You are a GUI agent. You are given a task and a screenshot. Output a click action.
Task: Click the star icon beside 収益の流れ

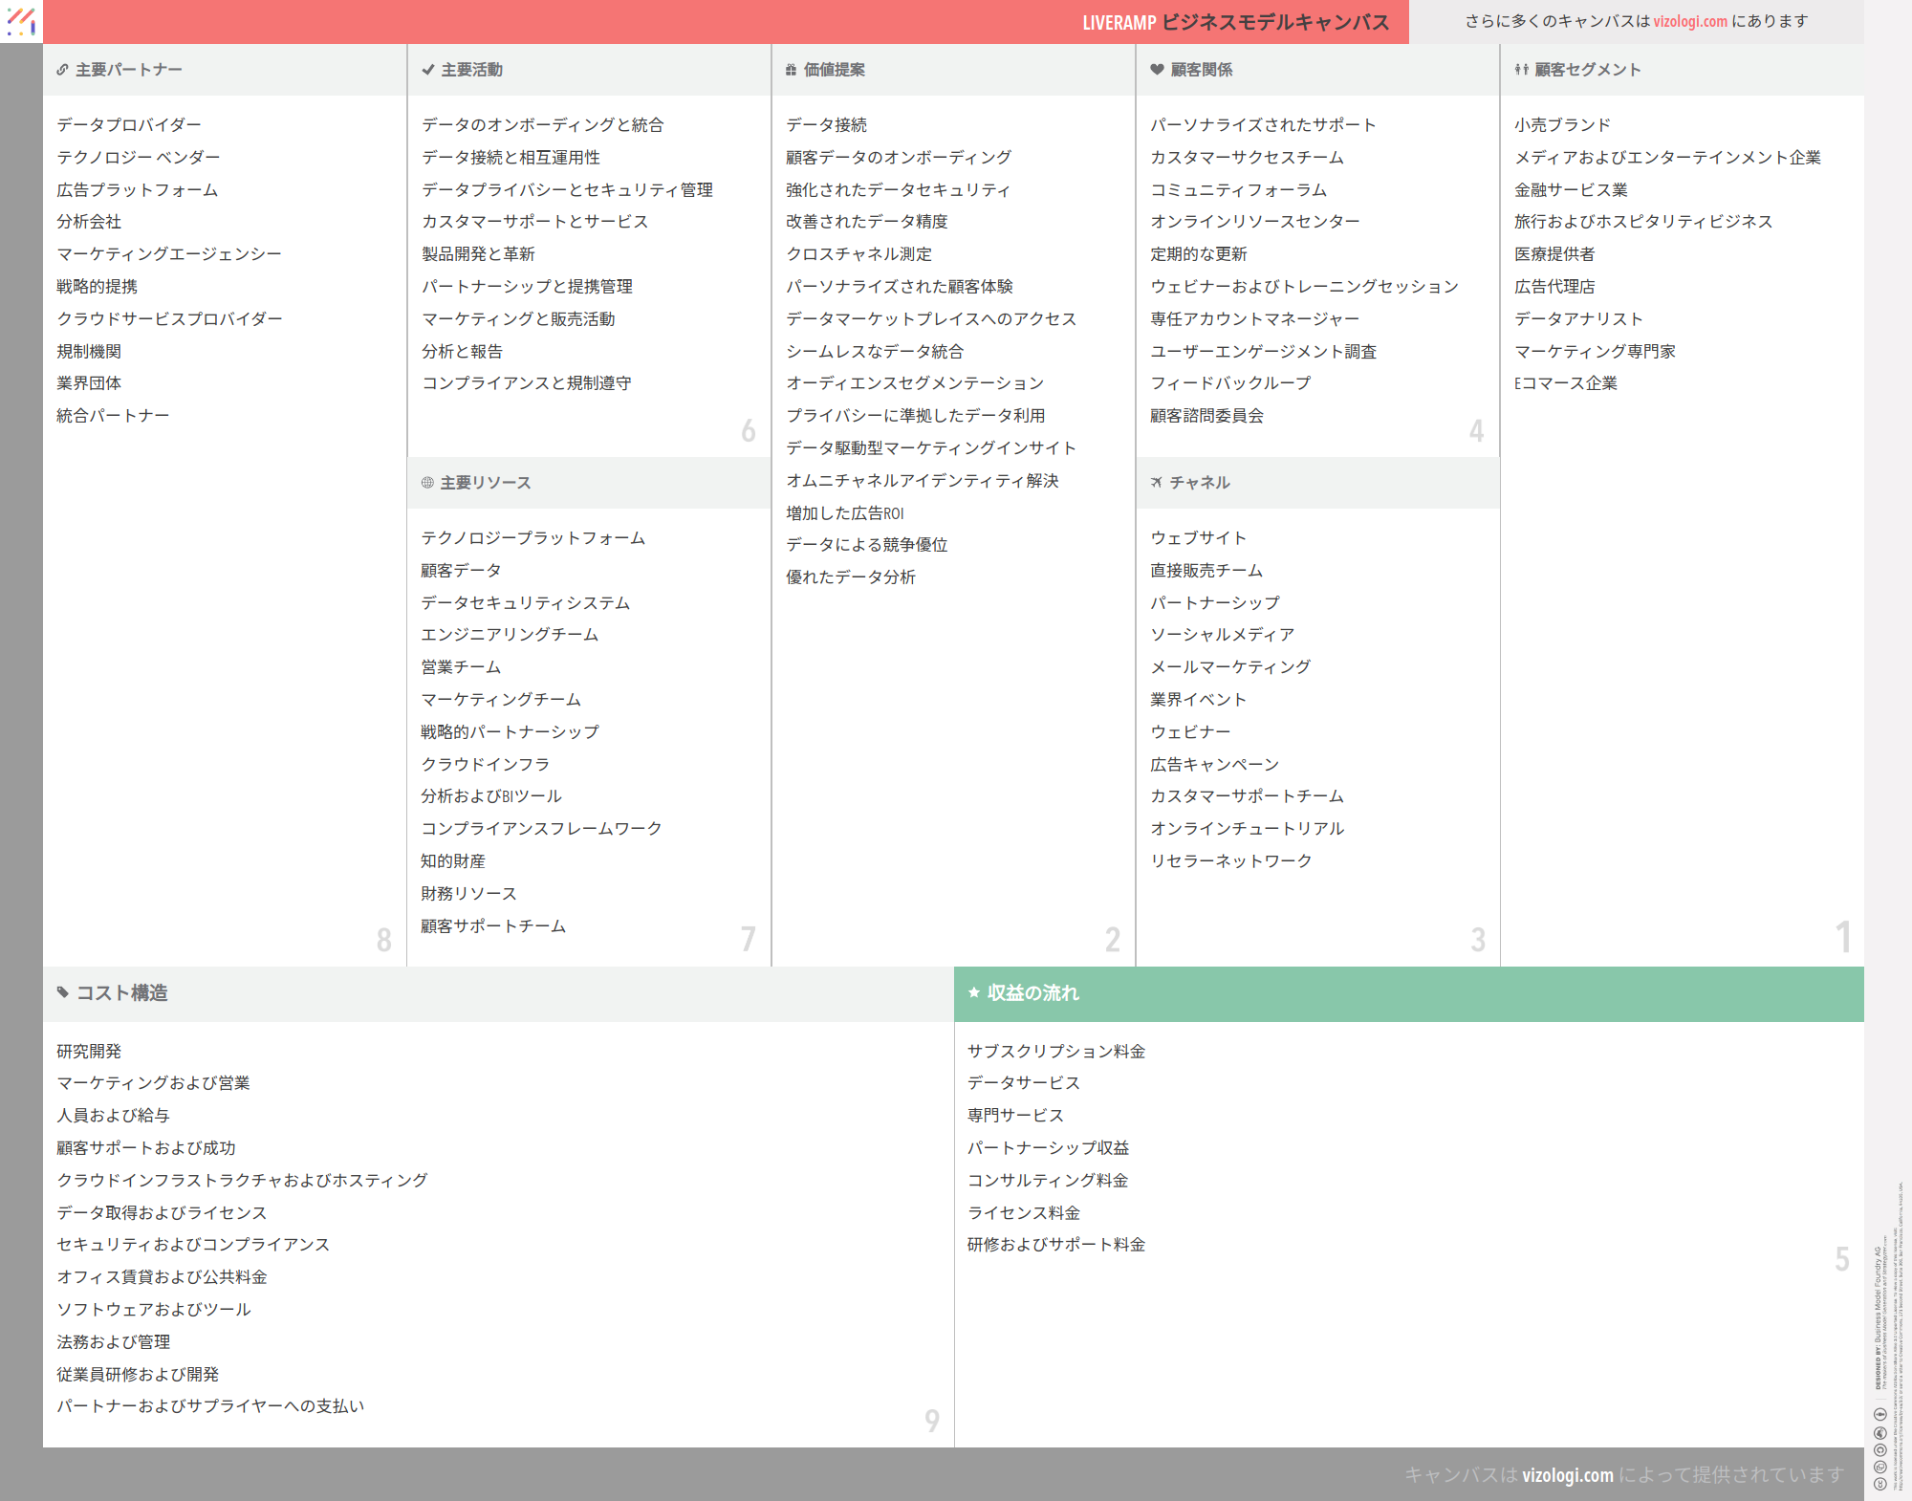tap(974, 992)
